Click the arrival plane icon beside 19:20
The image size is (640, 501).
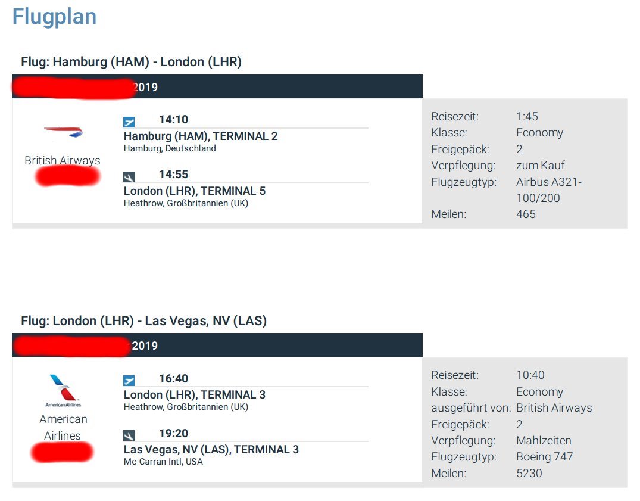click(x=129, y=435)
